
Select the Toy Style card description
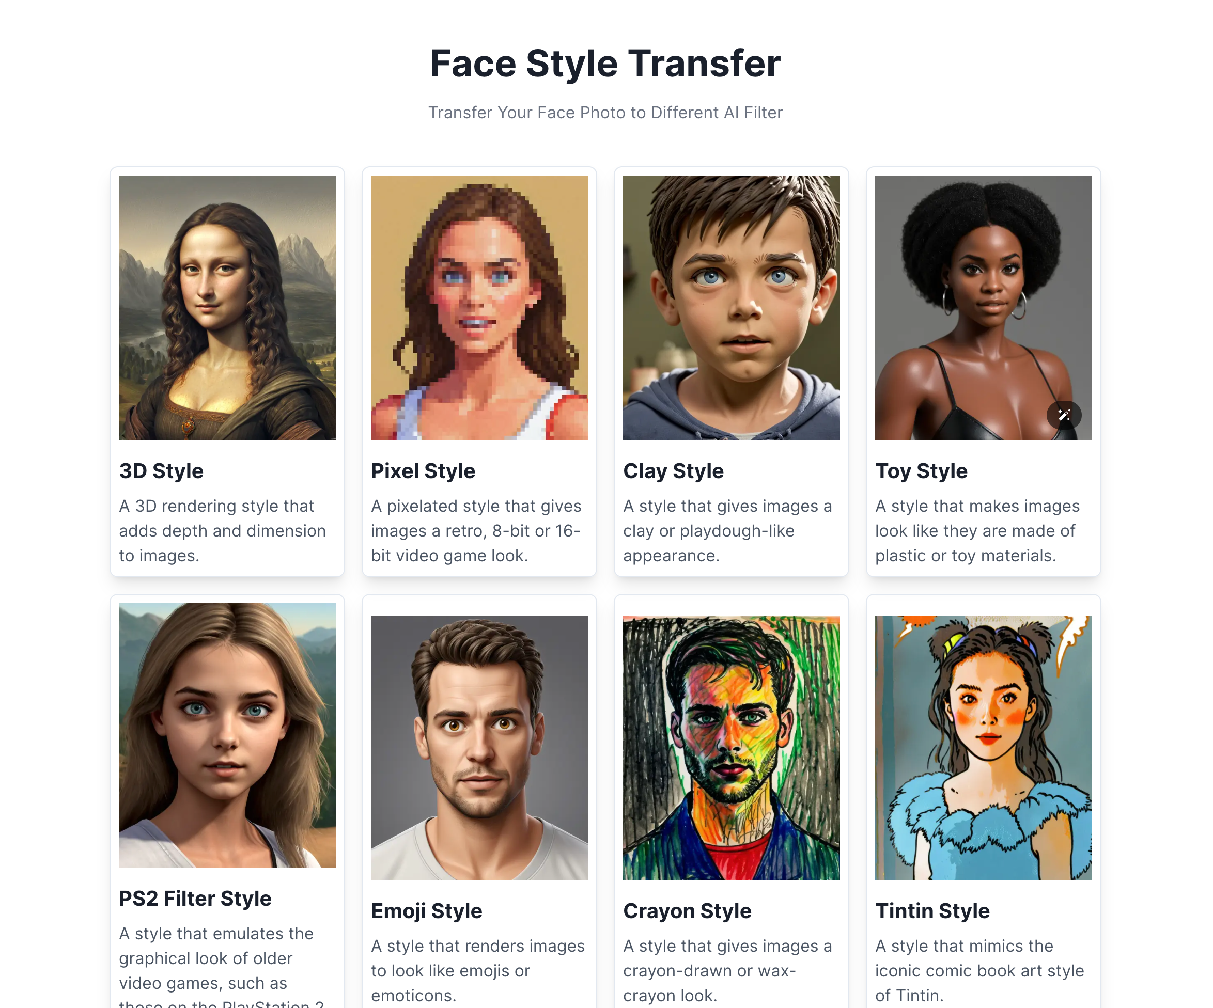coord(977,530)
